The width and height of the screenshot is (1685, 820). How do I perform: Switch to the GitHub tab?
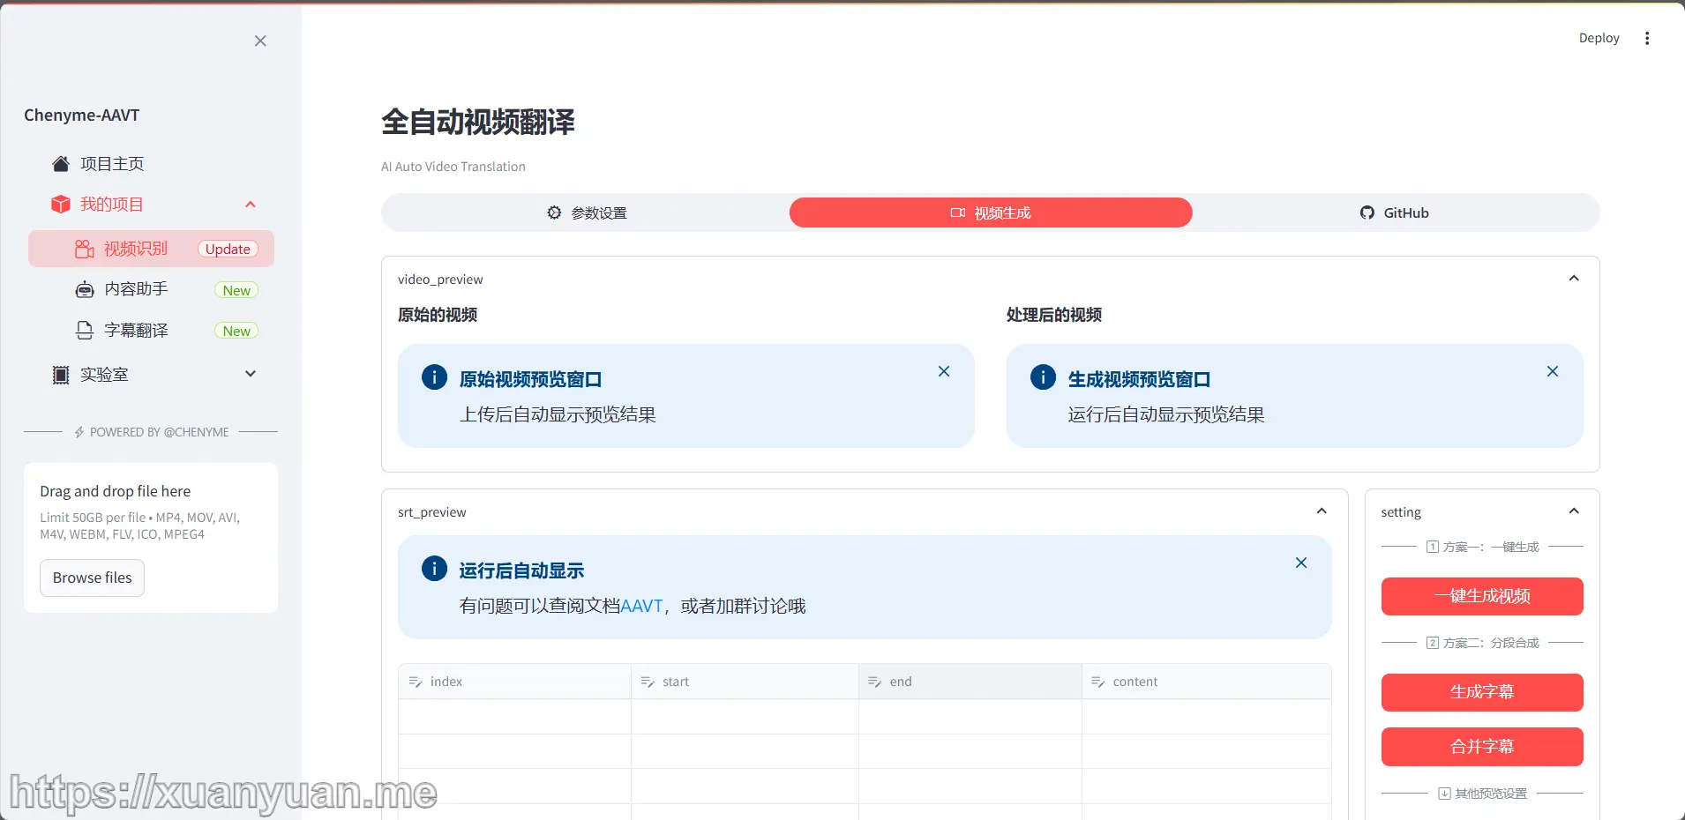[1395, 212]
